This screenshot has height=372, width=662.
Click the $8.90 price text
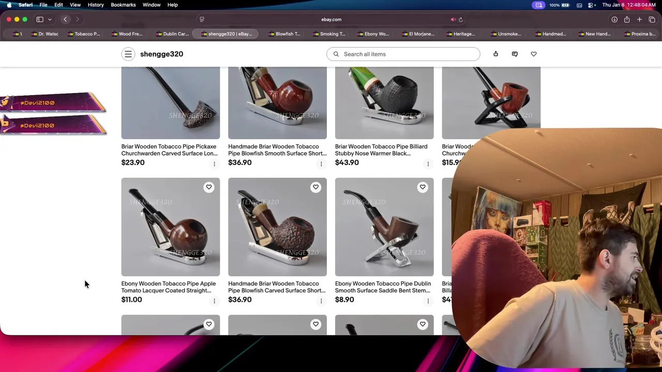coord(344,299)
